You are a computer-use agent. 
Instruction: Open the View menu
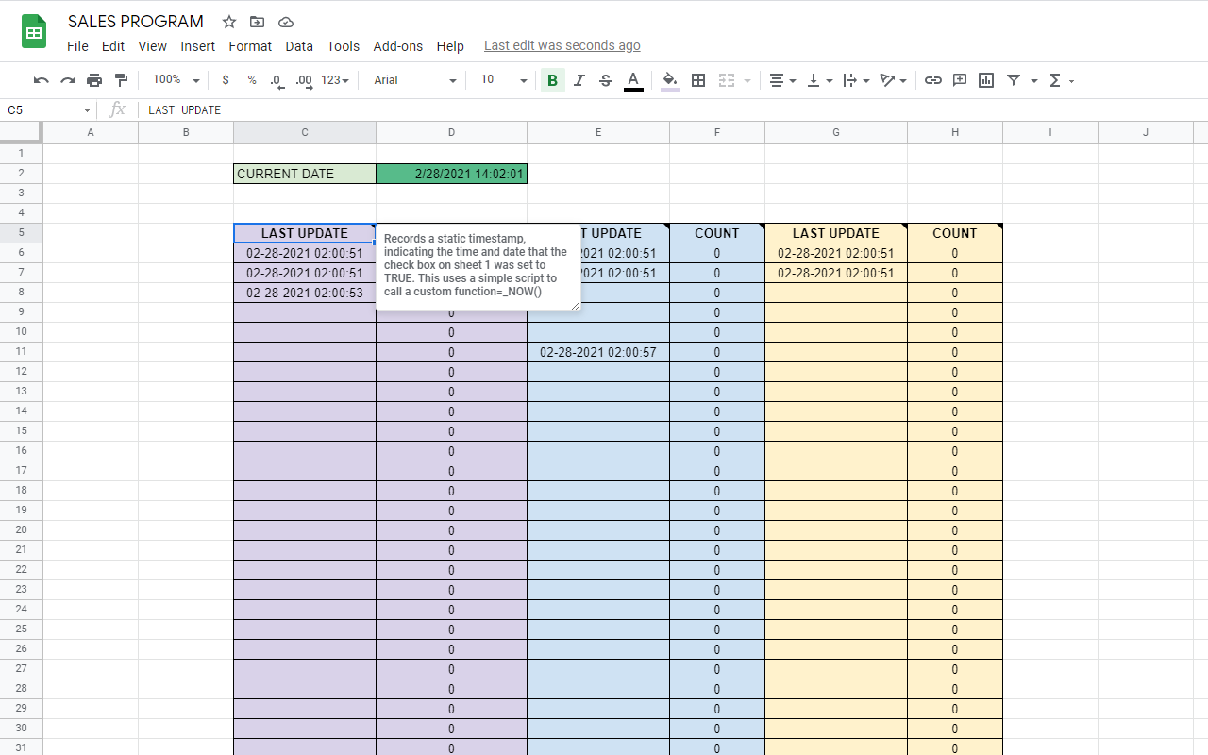[152, 45]
